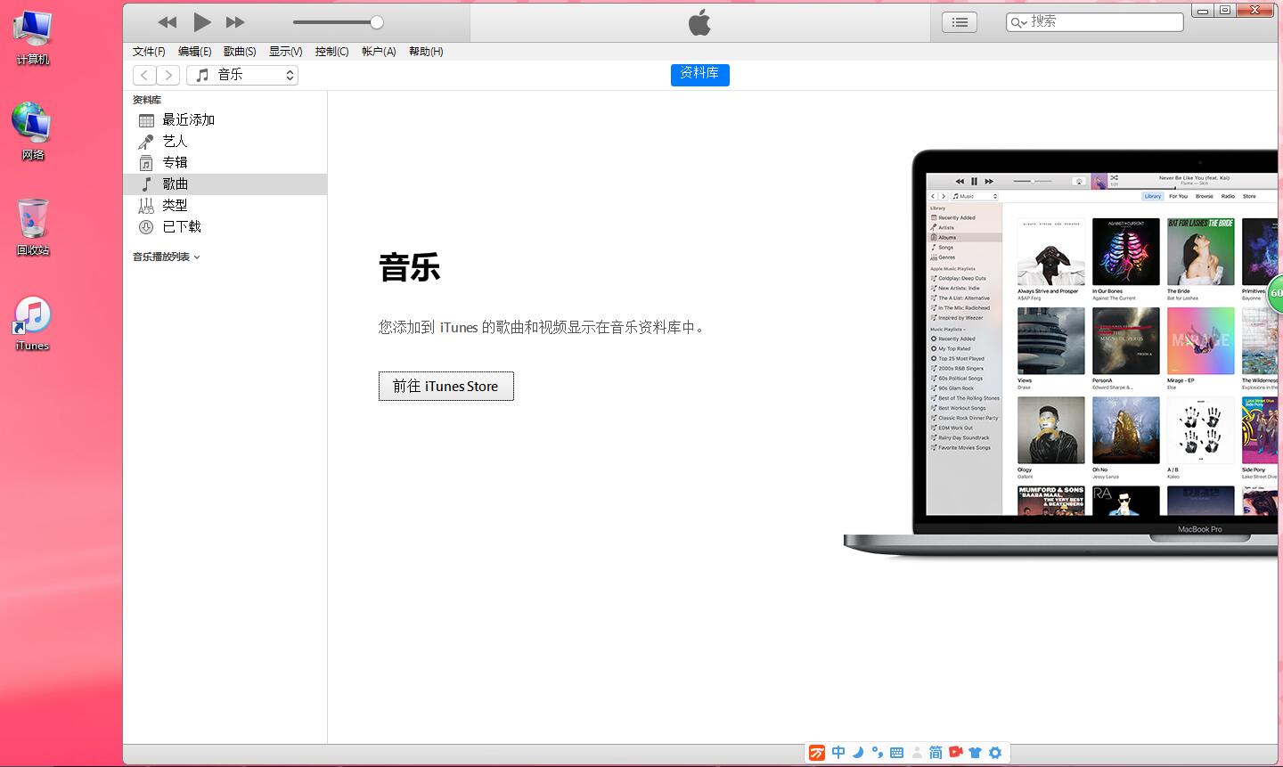Open the 歌曲(S) menu
The height and width of the screenshot is (767, 1283).
tap(240, 52)
